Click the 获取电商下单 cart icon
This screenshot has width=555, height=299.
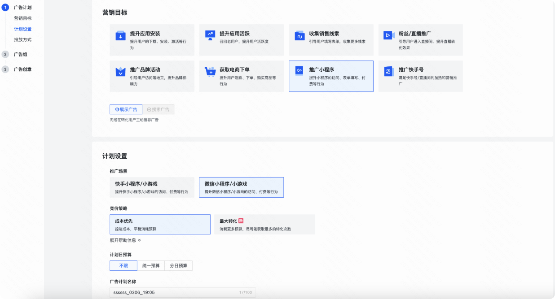click(x=210, y=72)
